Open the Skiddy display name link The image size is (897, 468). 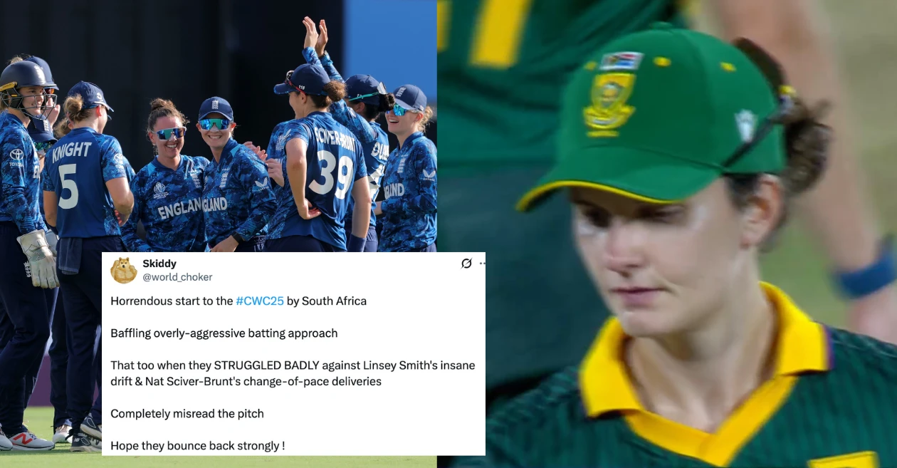(159, 264)
